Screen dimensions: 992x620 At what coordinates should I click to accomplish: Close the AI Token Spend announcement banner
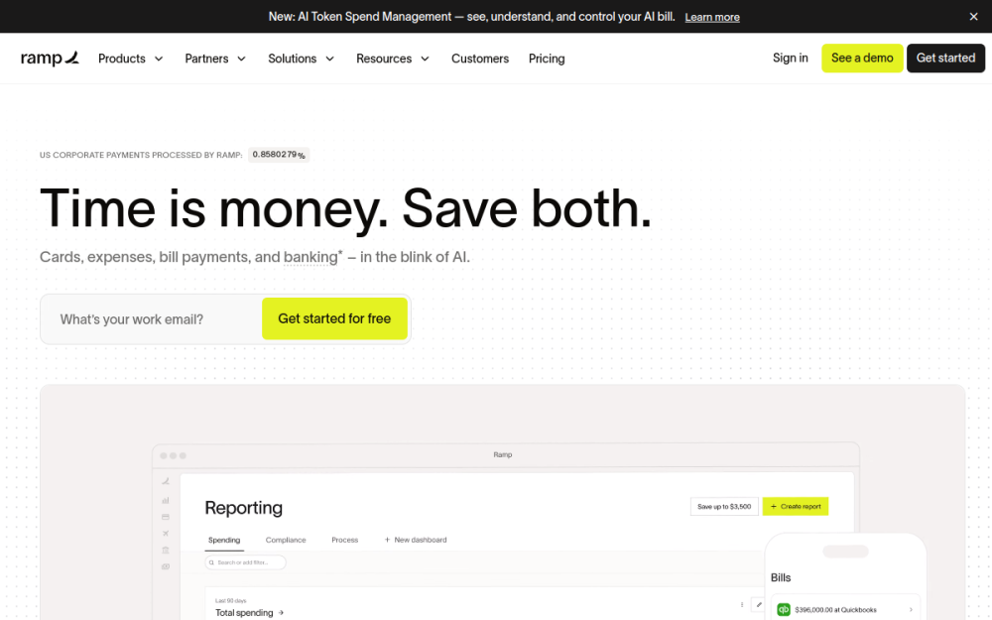pos(974,17)
